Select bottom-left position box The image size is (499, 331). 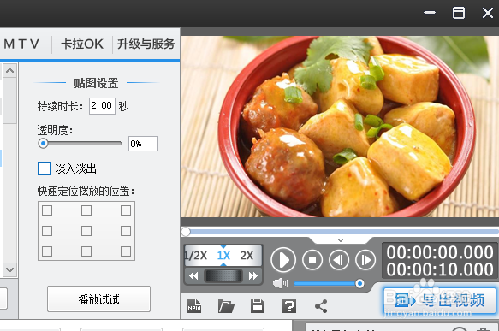pyautogui.click(x=47, y=251)
